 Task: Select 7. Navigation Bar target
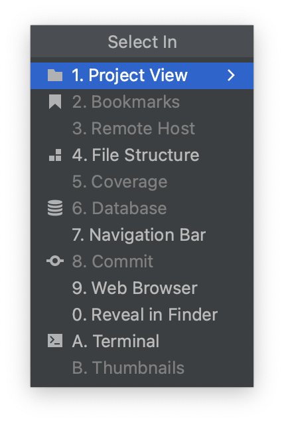tap(142, 235)
